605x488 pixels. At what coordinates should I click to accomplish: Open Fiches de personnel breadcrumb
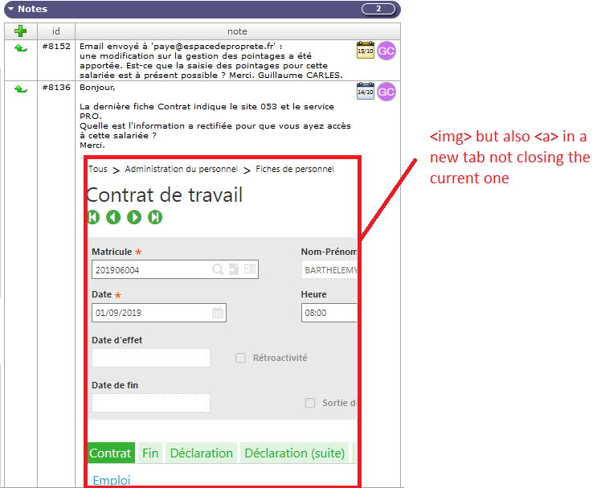[x=295, y=169]
